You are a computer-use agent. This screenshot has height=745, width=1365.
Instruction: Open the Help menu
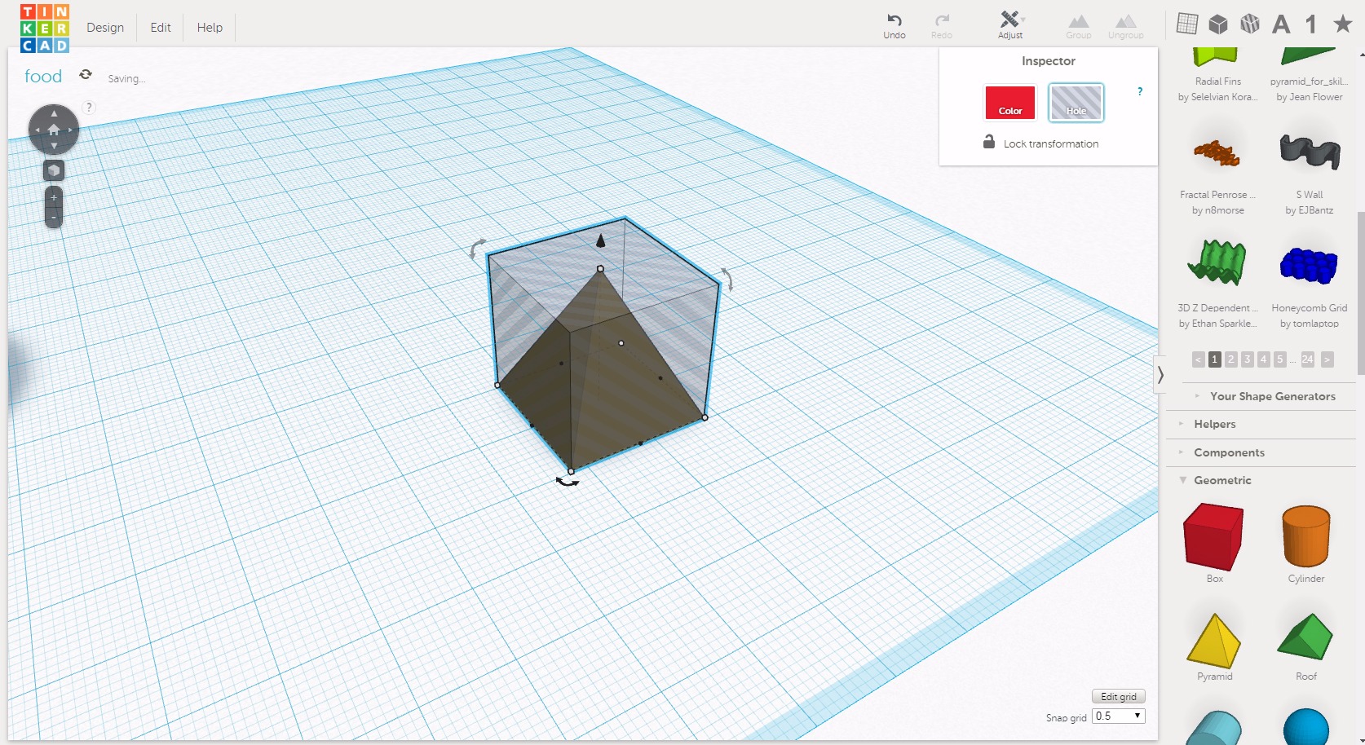[210, 27]
